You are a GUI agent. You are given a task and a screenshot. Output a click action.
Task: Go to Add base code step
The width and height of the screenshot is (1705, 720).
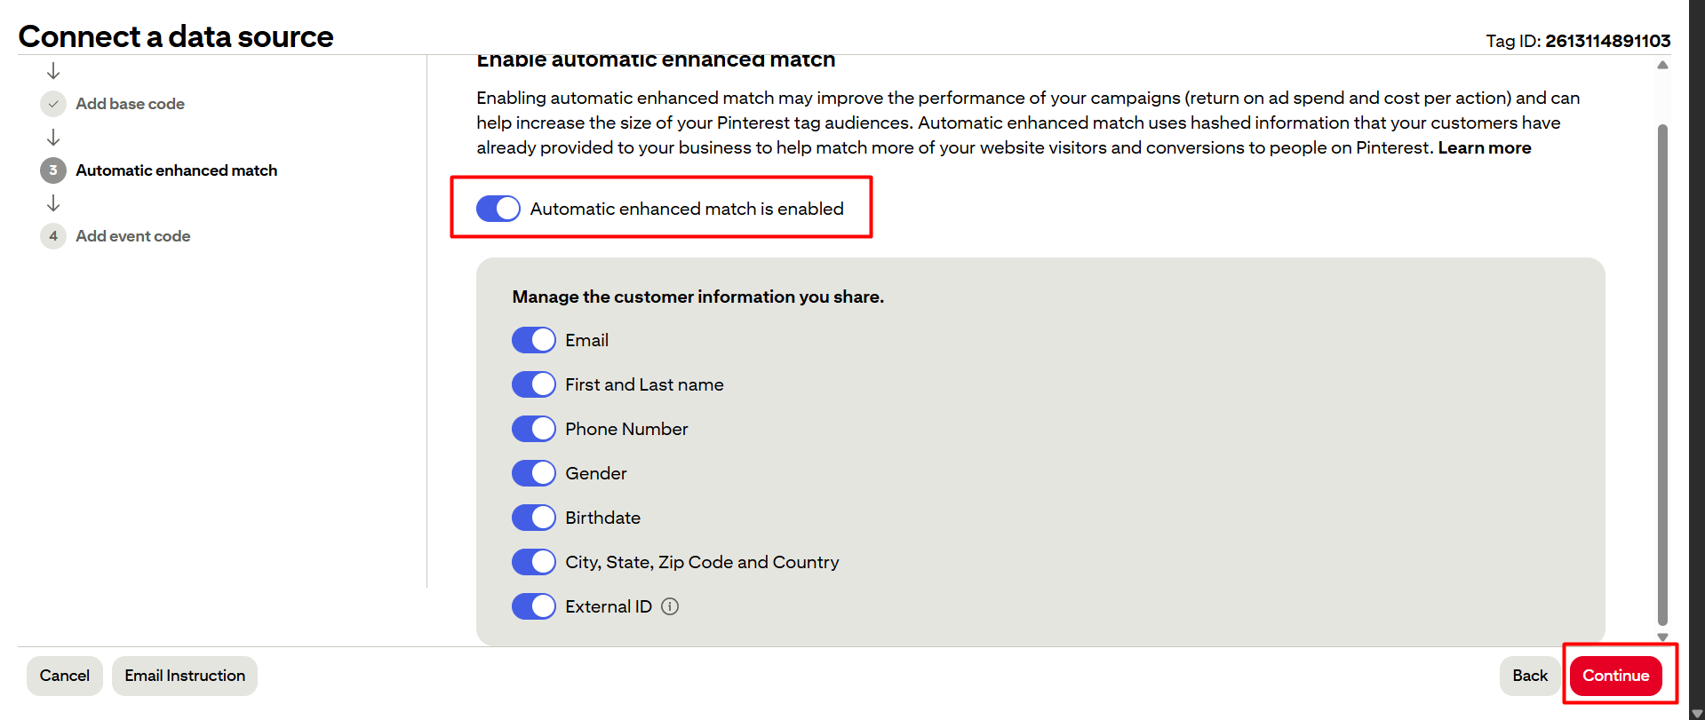point(130,104)
